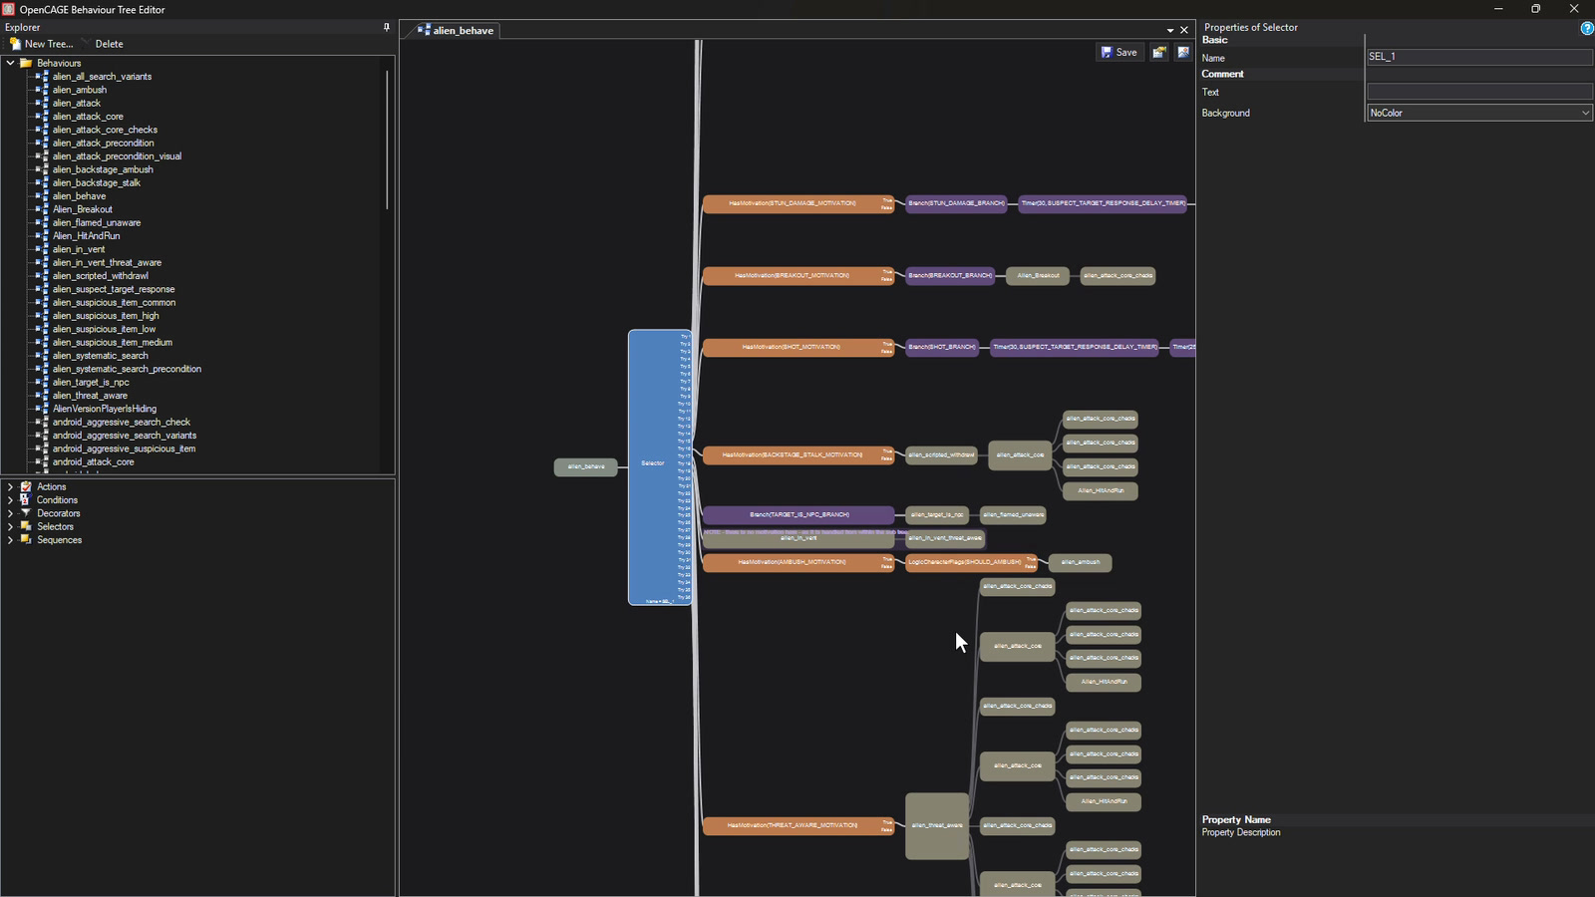Click the Name field containing SEL_1
This screenshot has height=897, width=1595.
[1479, 57]
